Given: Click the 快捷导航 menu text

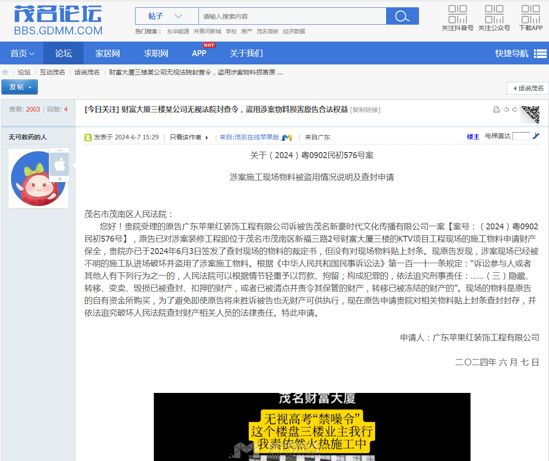Looking at the screenshot, I should coord(512,53).
